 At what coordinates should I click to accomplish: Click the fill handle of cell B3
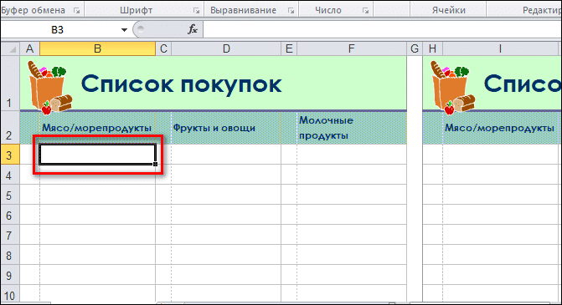(x=155, y=164)
